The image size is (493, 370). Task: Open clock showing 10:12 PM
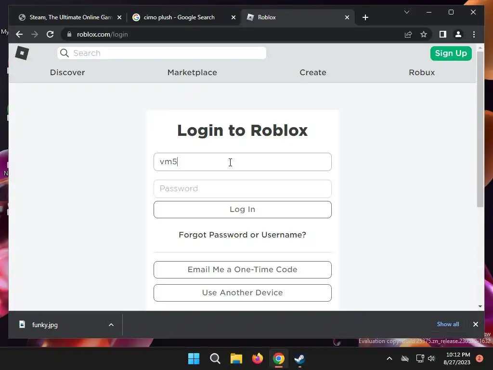pos(457,358)
